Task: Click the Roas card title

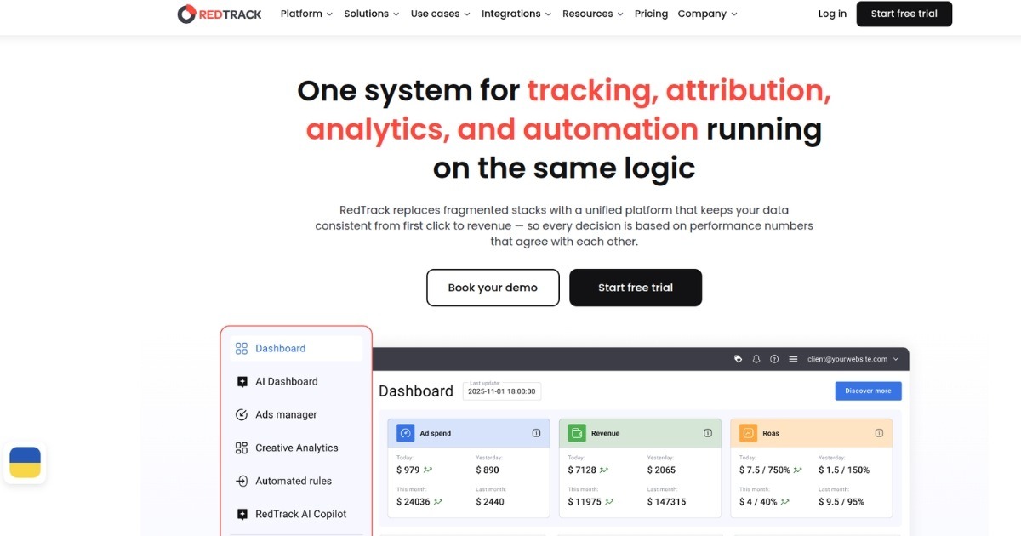Action: tap(771, 433)
